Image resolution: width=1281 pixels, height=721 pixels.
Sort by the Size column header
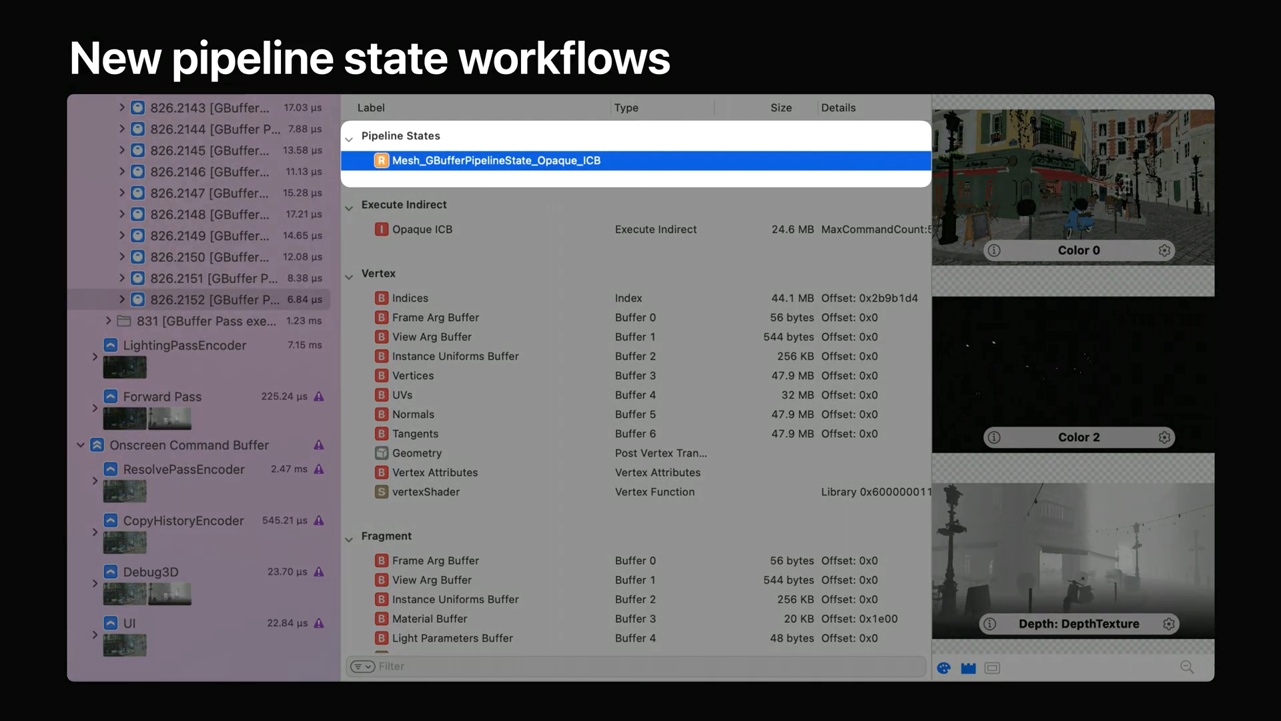781,107
